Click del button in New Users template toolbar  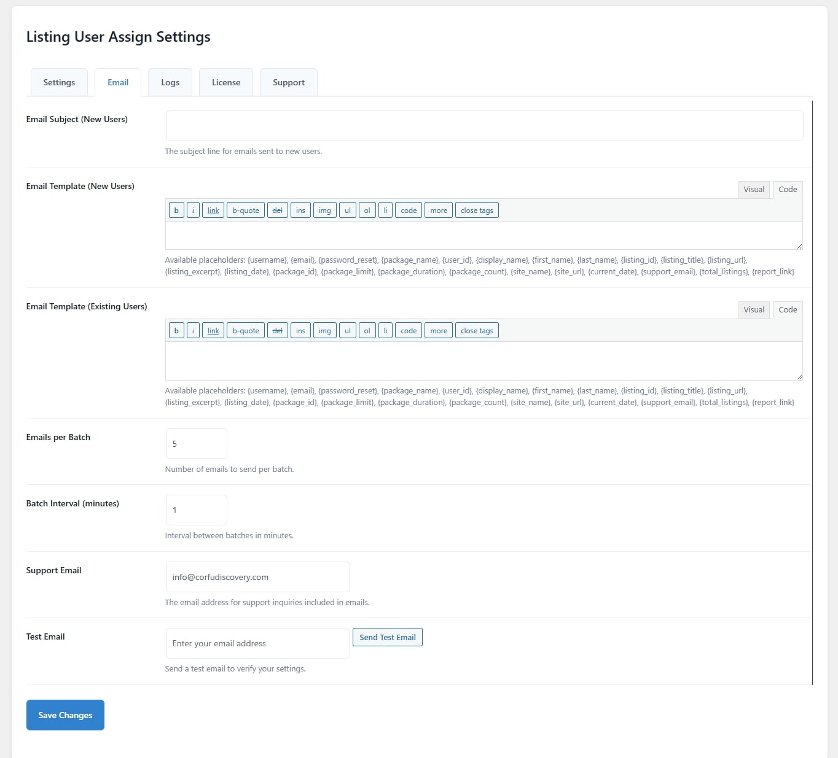(277, 211)
